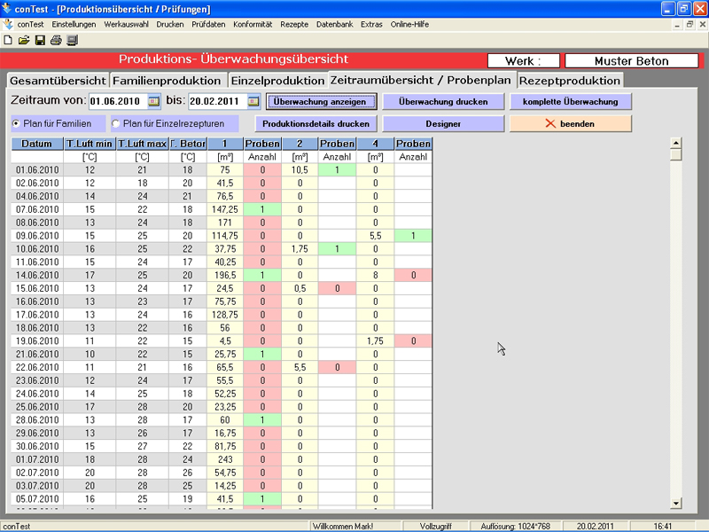
Task: Click the family 1 column header
Action: [225, 144]
